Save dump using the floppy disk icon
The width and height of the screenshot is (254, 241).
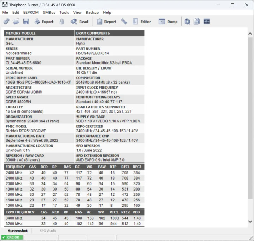click(x=26, y=22)
